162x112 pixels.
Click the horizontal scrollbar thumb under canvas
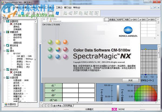[77, 103]
